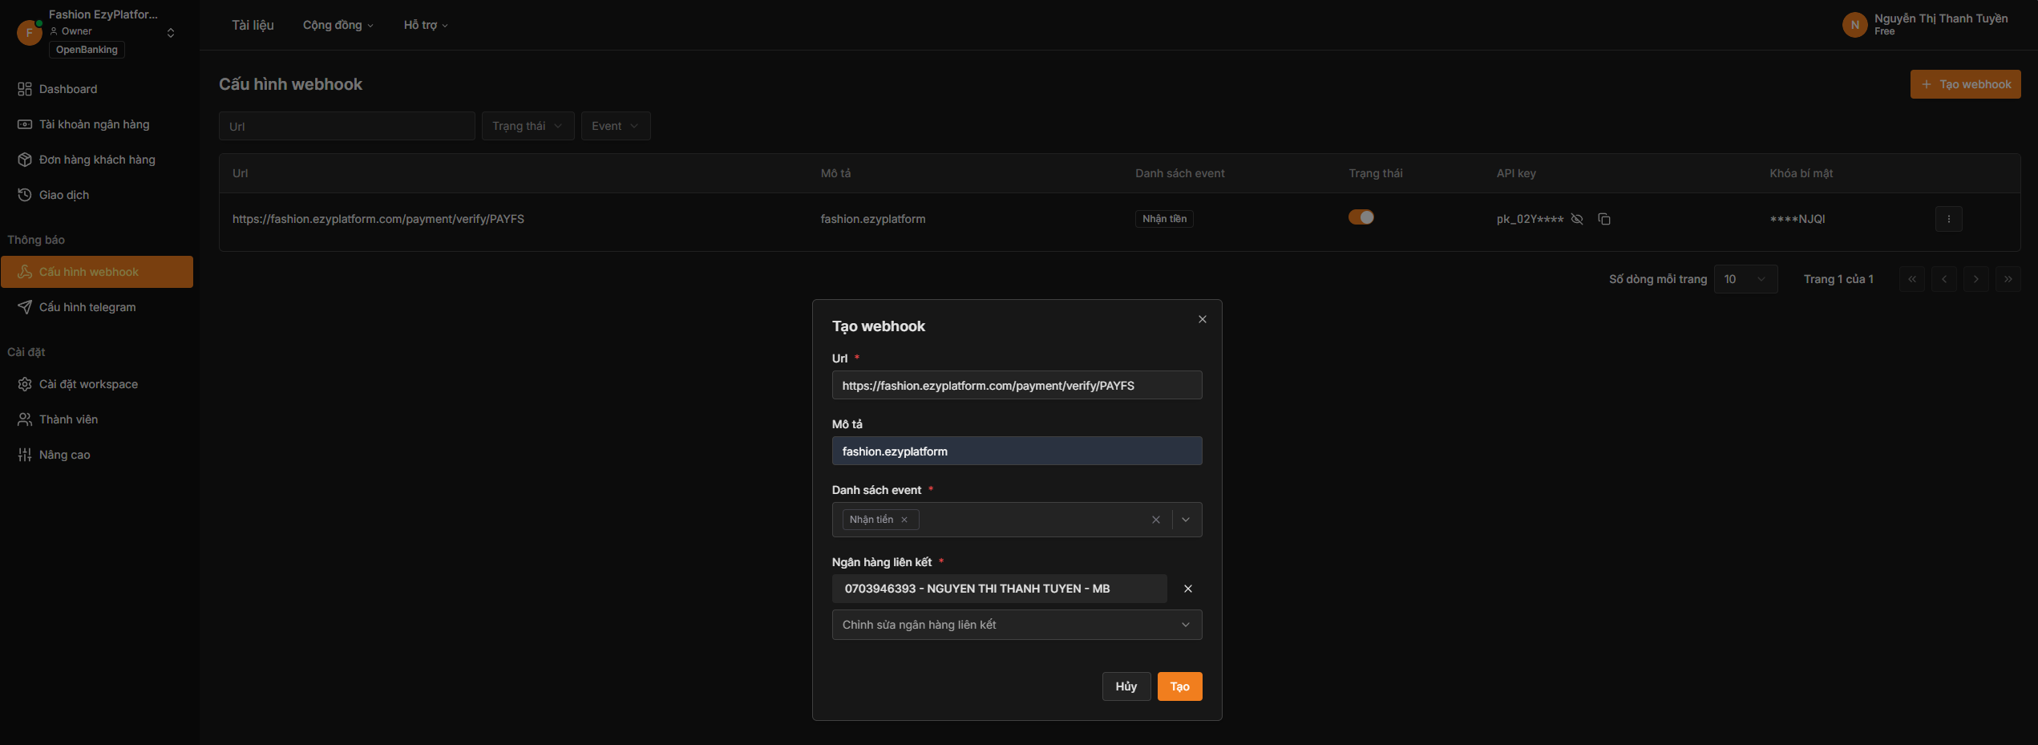
Task: Expand the Trạng thái filter dropdown
Action: [528, 126]
